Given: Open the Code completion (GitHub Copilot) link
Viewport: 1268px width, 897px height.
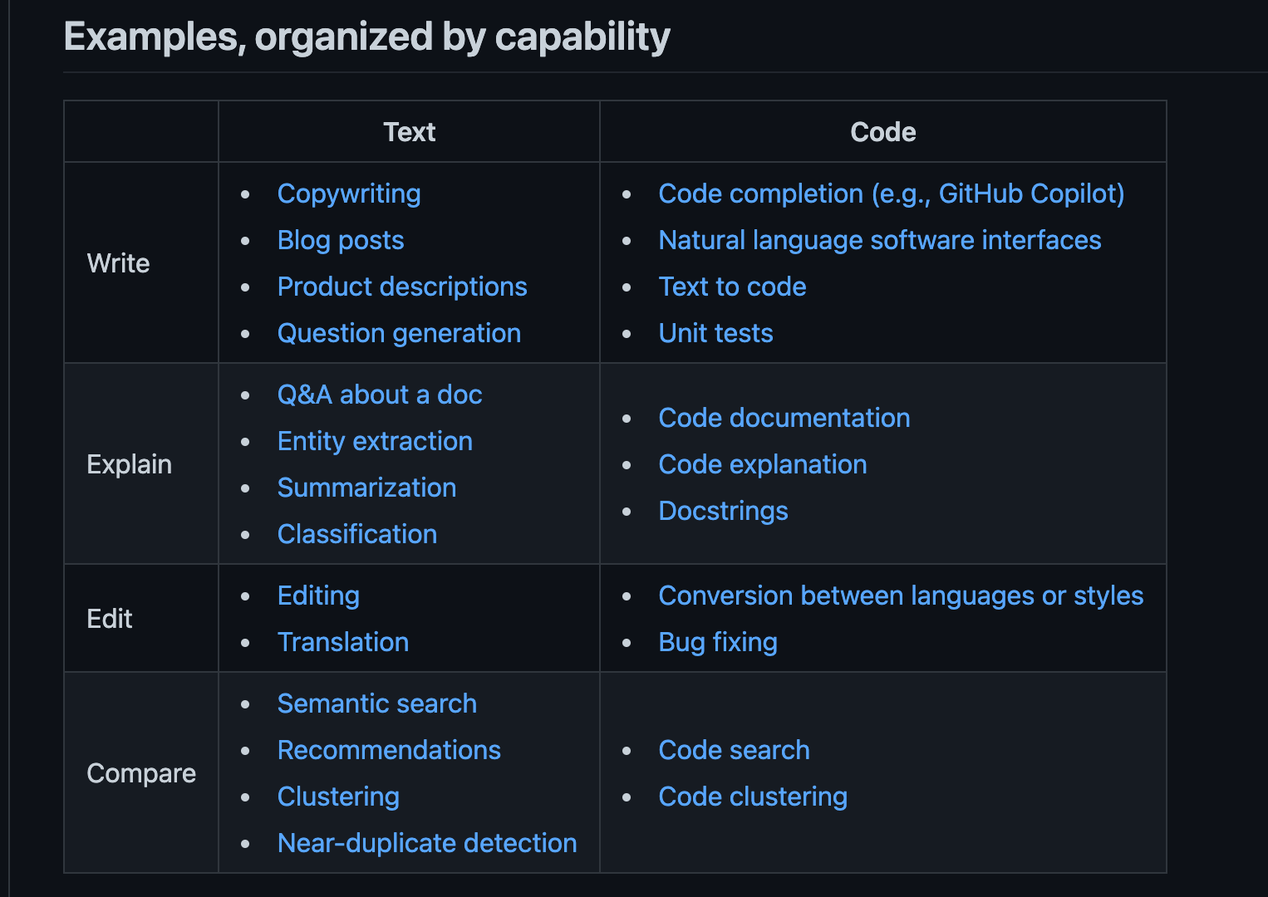Looking at the screenshot, I should coord(892,194).
